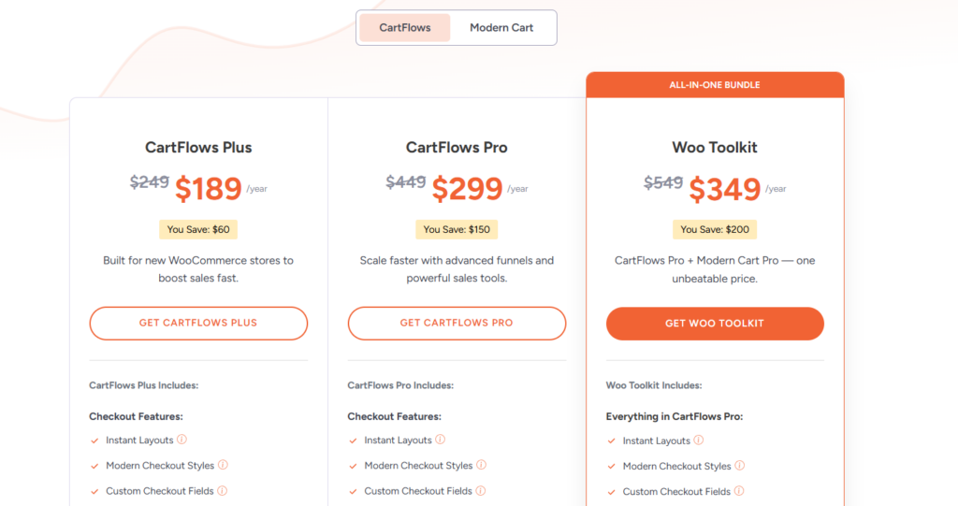Click the $349 Woo Toolkit price

[x=724, y=189]
